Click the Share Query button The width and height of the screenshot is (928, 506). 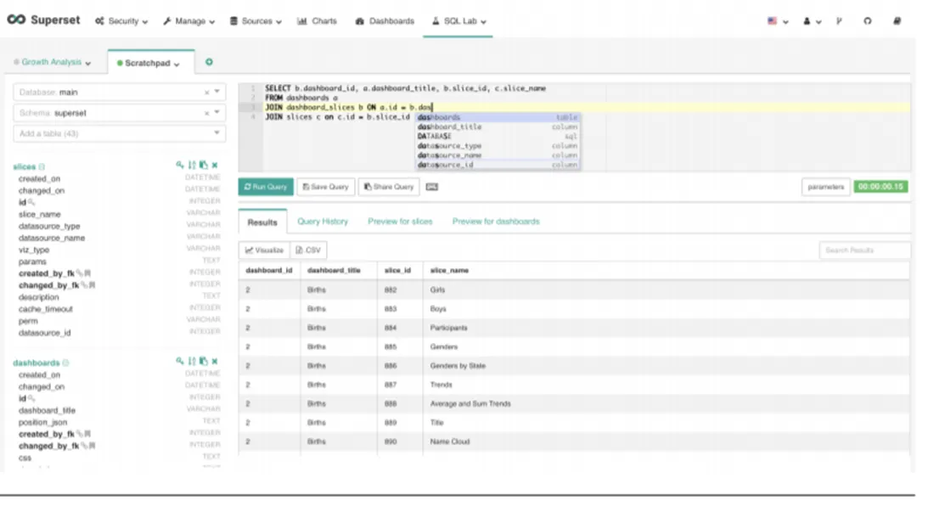389,187
